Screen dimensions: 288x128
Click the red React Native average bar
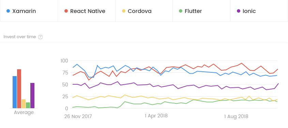point(19,89)
